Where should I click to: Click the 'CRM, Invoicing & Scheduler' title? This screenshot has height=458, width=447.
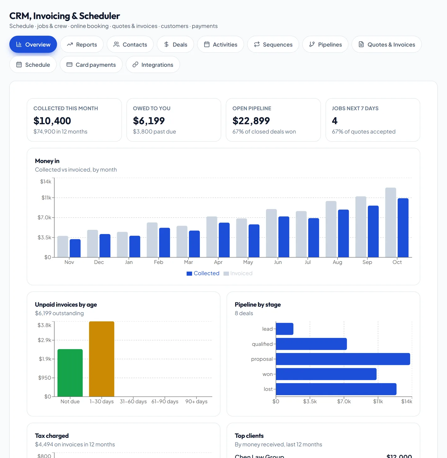tap(65, 16)
